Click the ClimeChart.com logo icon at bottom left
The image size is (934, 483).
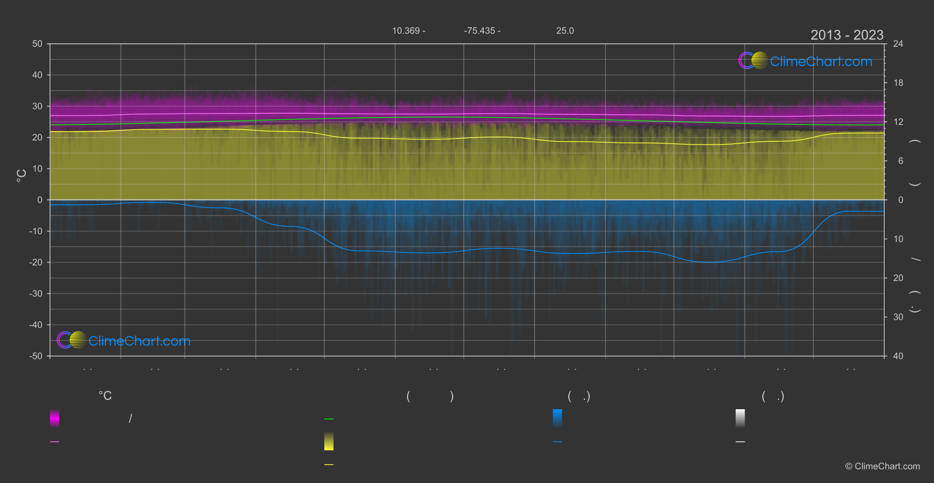pyautogui.click(x=72, y=340)
